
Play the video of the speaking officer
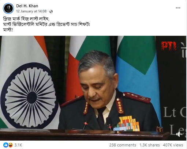pos(93,88)
